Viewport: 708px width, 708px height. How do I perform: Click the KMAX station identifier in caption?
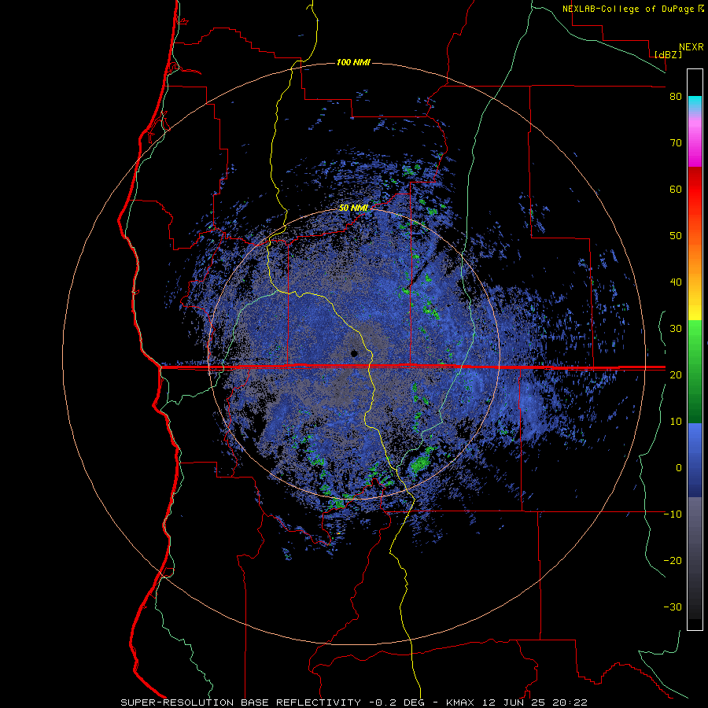[x=460, y=702]
